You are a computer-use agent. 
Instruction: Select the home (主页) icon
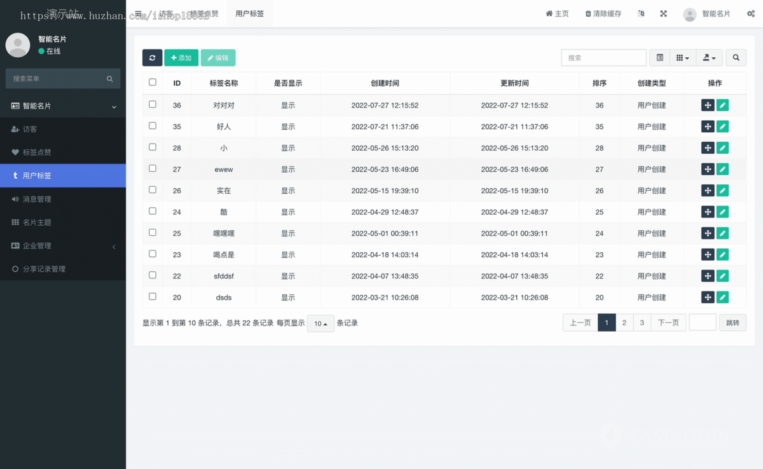pyautogui.click(x=556, y=13)
